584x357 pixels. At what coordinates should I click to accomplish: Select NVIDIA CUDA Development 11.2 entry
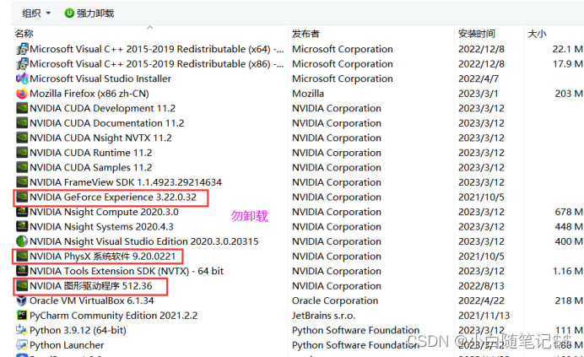pyautogui.click(x=102, y=108)
